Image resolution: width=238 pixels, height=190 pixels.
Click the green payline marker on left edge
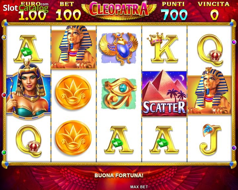(4, 152)
